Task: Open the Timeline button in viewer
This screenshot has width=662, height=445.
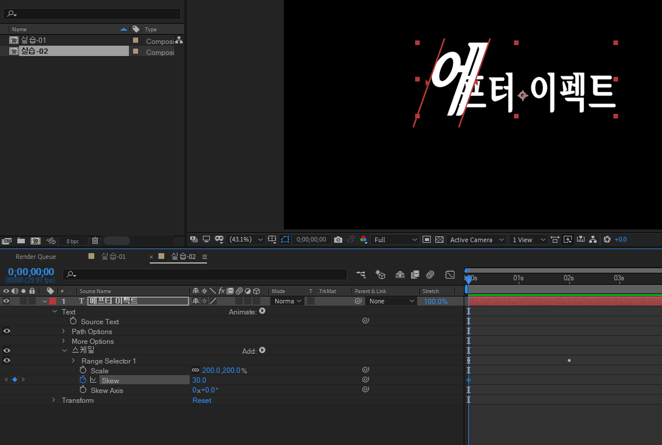Action: point(581,239)
